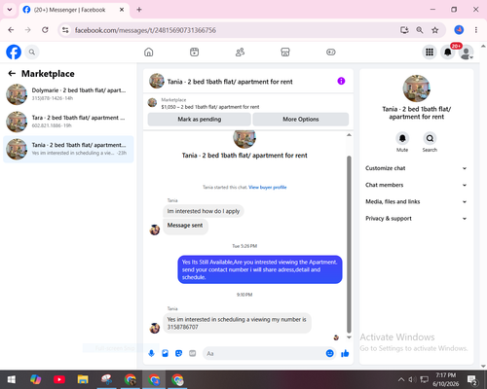Record a voice clip with microphone icon
487x389 pixels.
pyautogui.click(x=151, y=353)
